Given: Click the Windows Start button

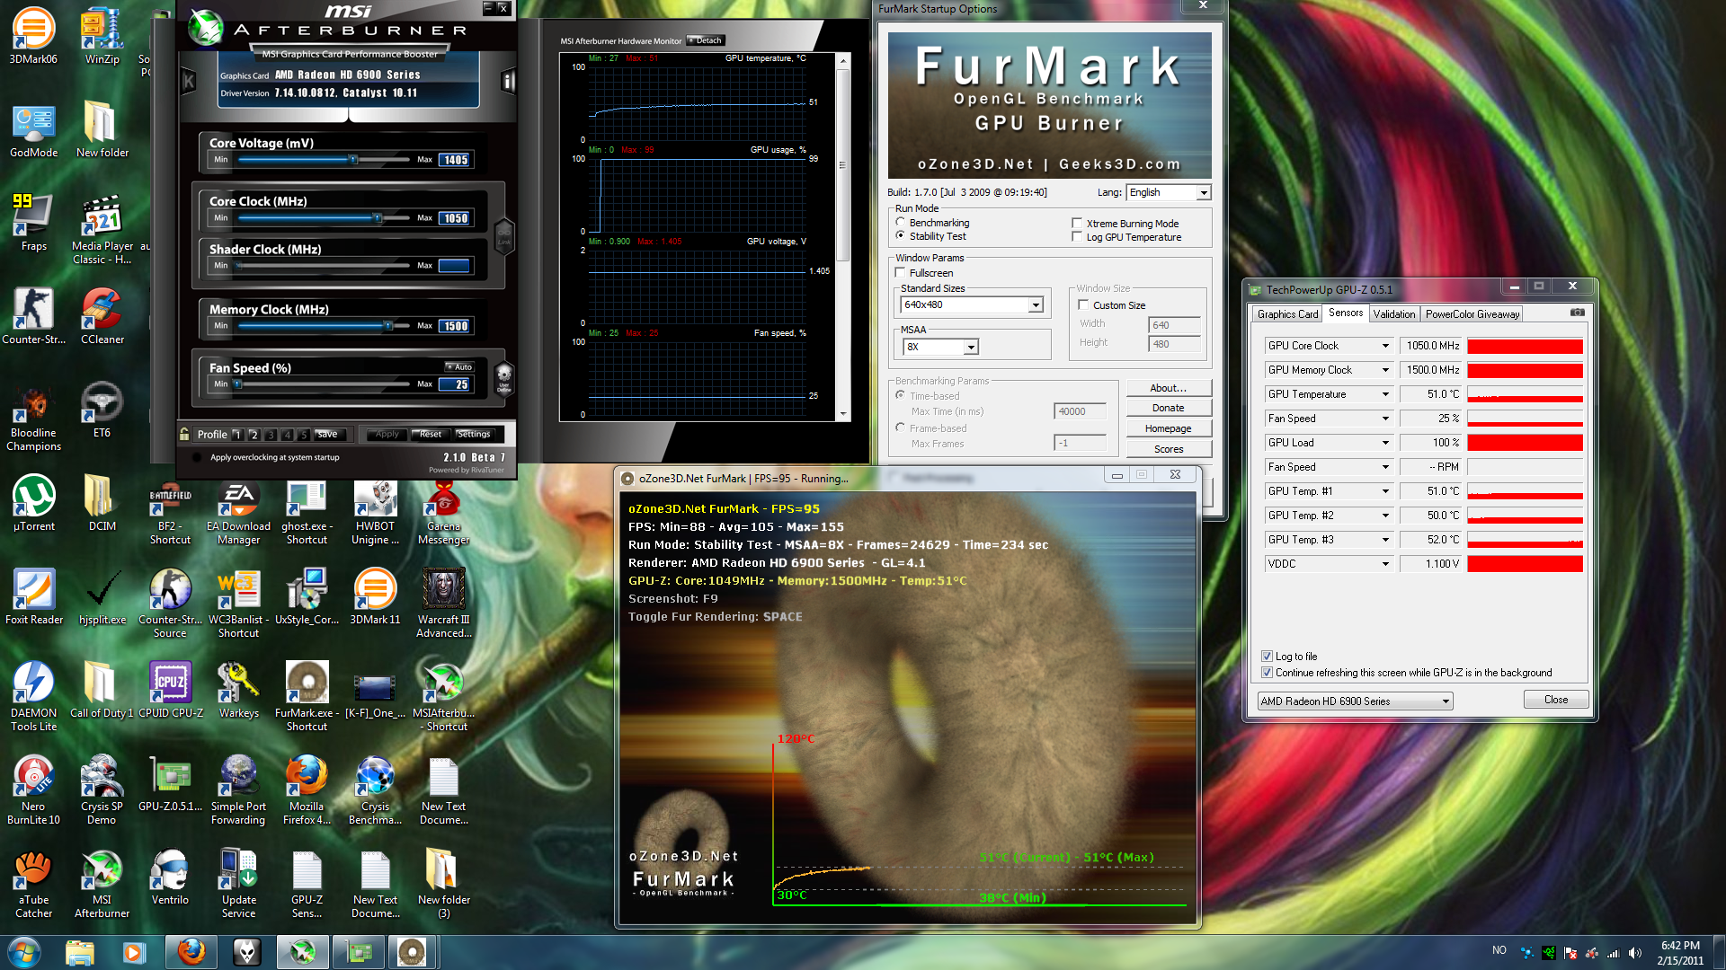Looking at the screenshot, I should [24, 952].
